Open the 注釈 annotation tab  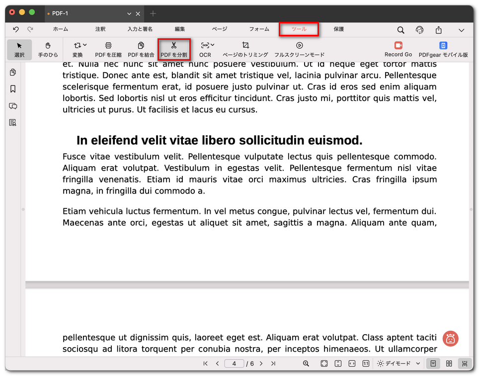pos(100,29)
